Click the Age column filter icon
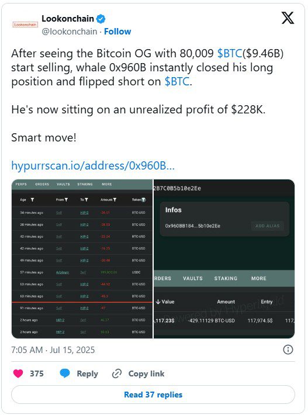 (x=32, y=199)
